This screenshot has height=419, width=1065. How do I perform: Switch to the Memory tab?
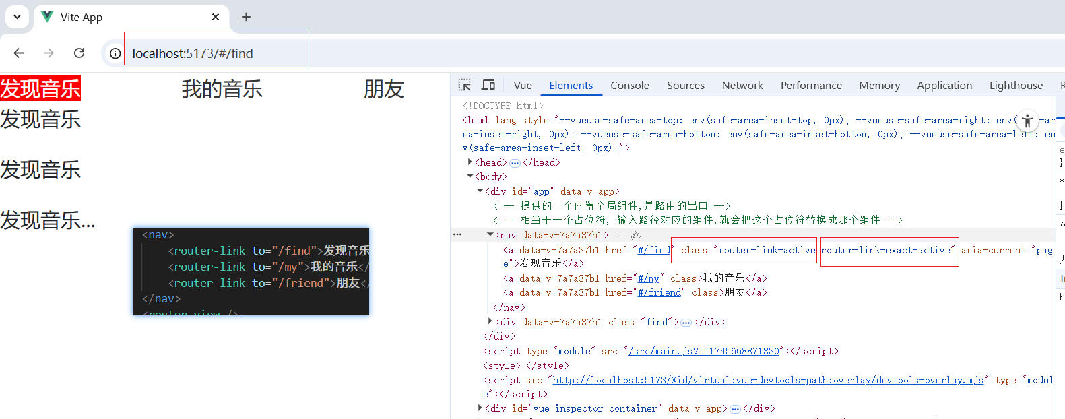[879, 85]
